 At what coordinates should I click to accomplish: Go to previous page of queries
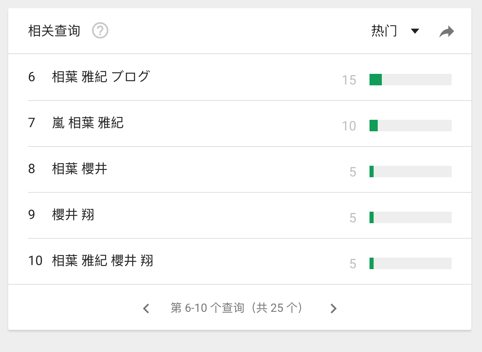146,309
